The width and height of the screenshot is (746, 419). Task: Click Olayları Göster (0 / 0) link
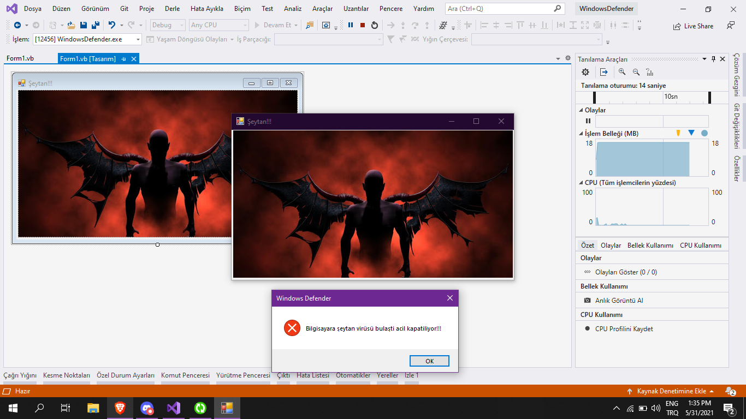[x=626, y=272]
